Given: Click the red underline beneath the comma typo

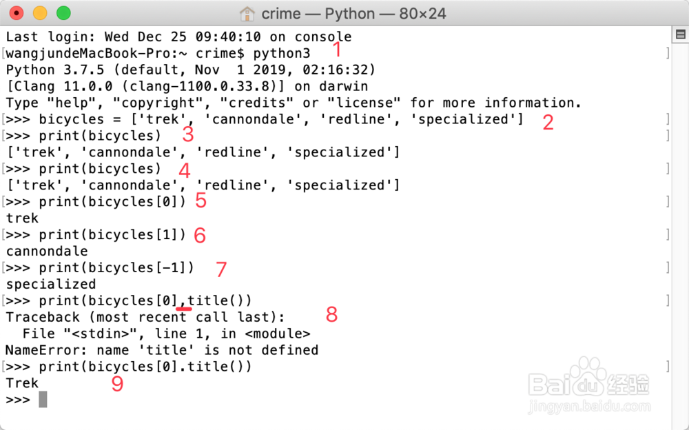Looking at the screenshot, I should pos(183,309).
